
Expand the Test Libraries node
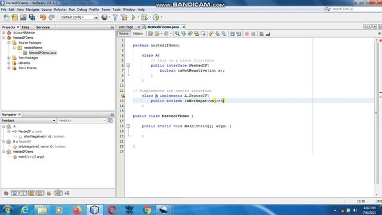[9, 68]
